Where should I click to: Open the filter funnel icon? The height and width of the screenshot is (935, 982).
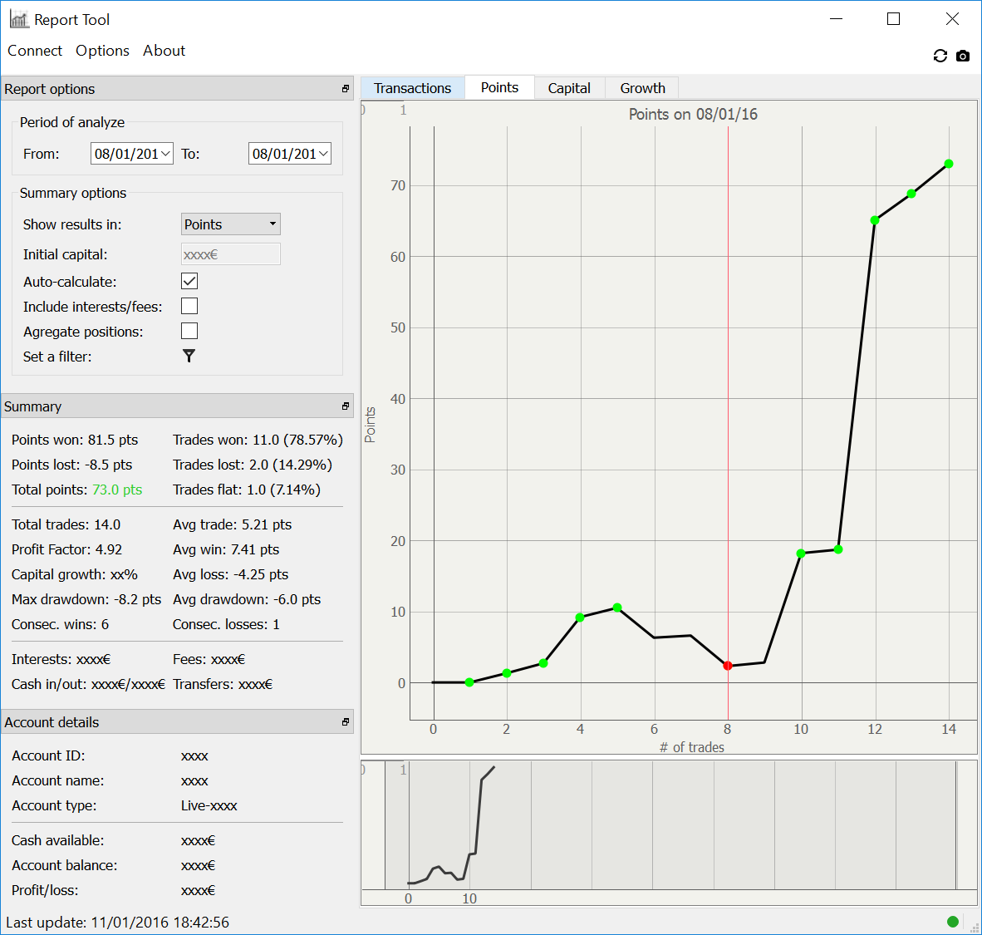click(x=189, y=356)
